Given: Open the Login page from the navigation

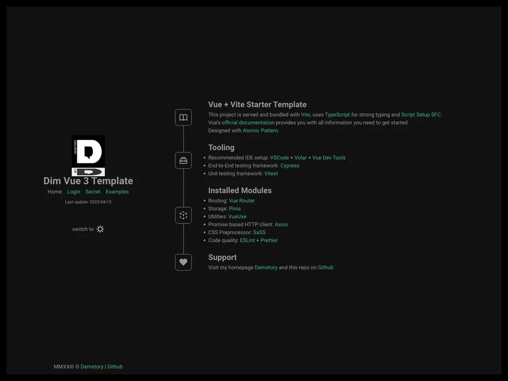Looking at the screenshot, I should coord(73,192).
